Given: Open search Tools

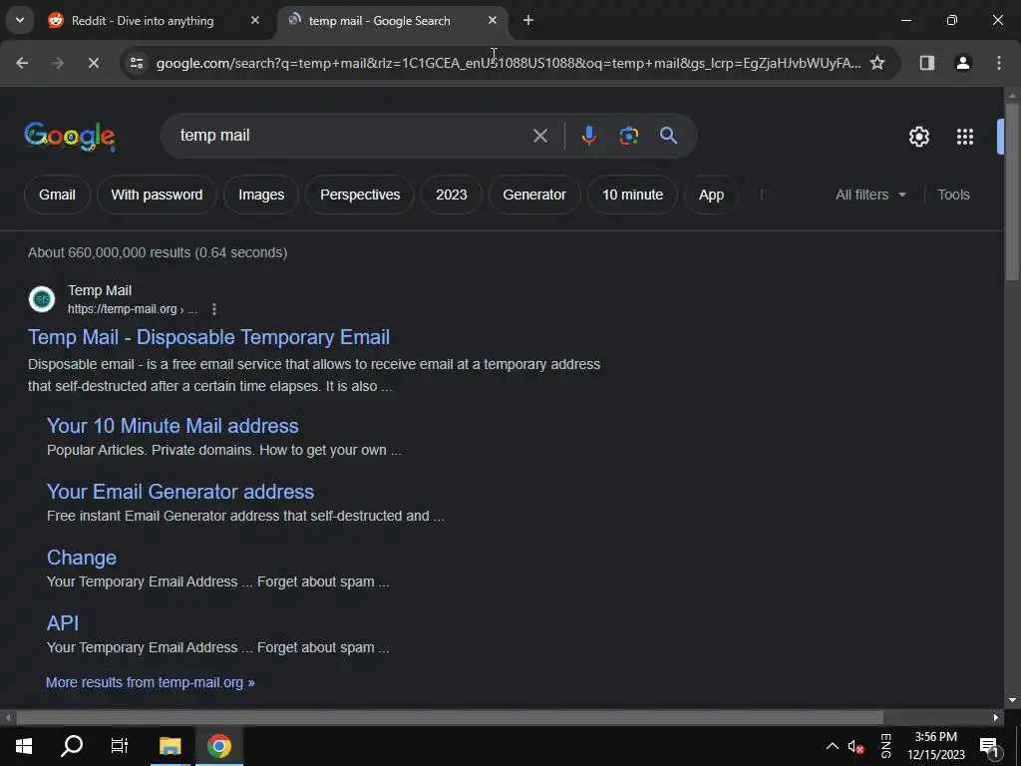Looking at the screenshot, I should click(x=953, y=194).
